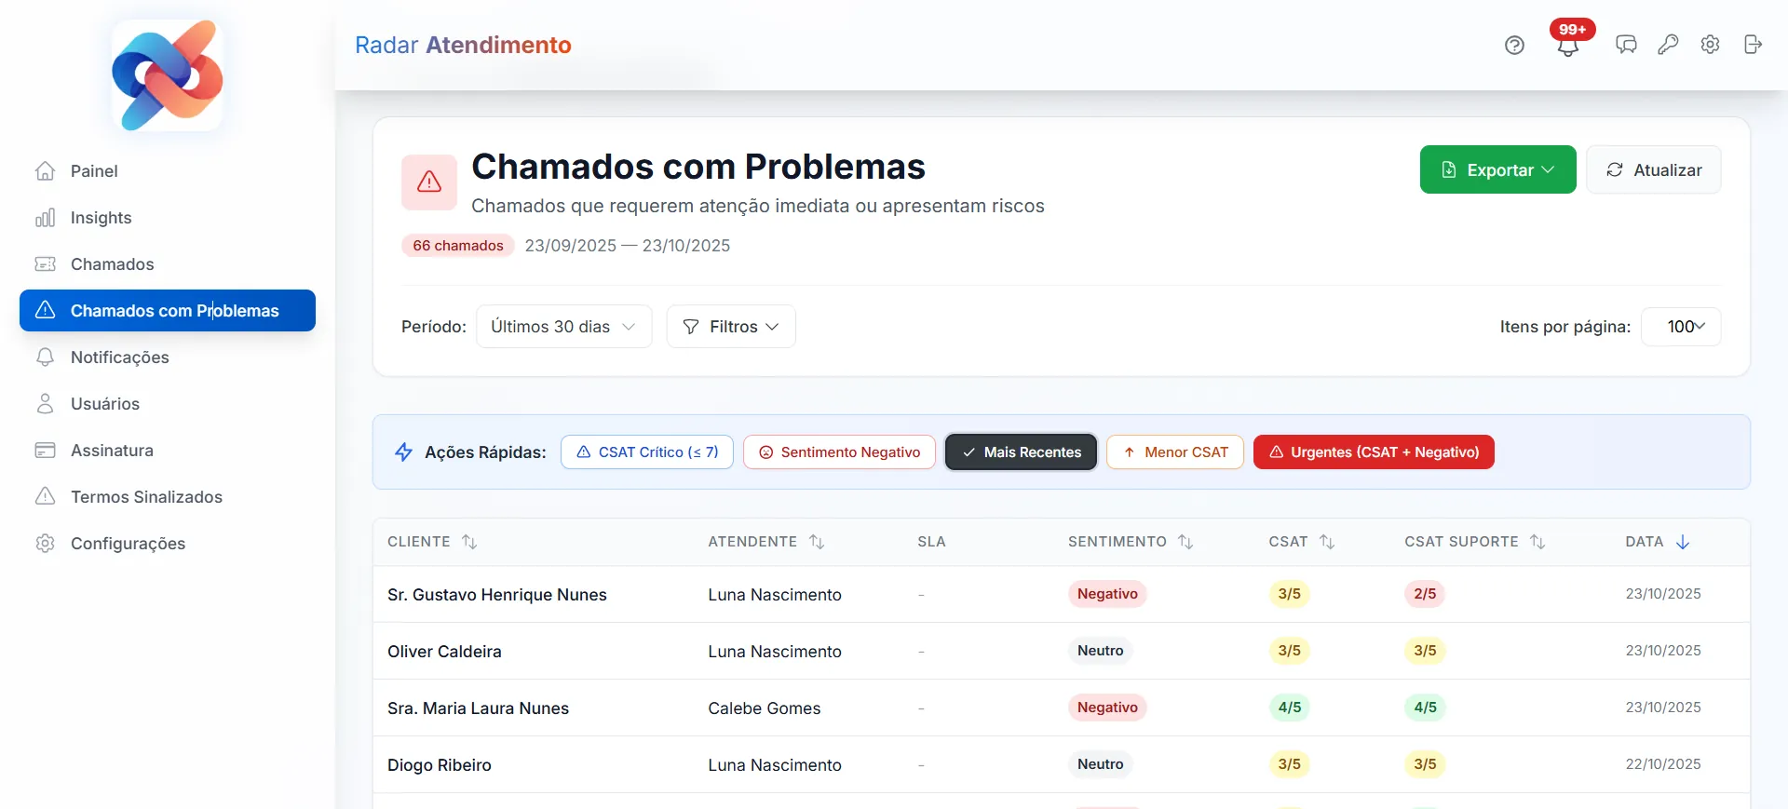
Task: Open Últimos 30 dias period dropdown
Action: pyautogui.click(x=563, y=327)
